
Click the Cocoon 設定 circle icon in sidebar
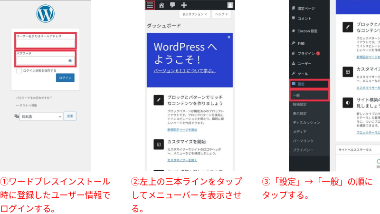click(x=294, y=31)
